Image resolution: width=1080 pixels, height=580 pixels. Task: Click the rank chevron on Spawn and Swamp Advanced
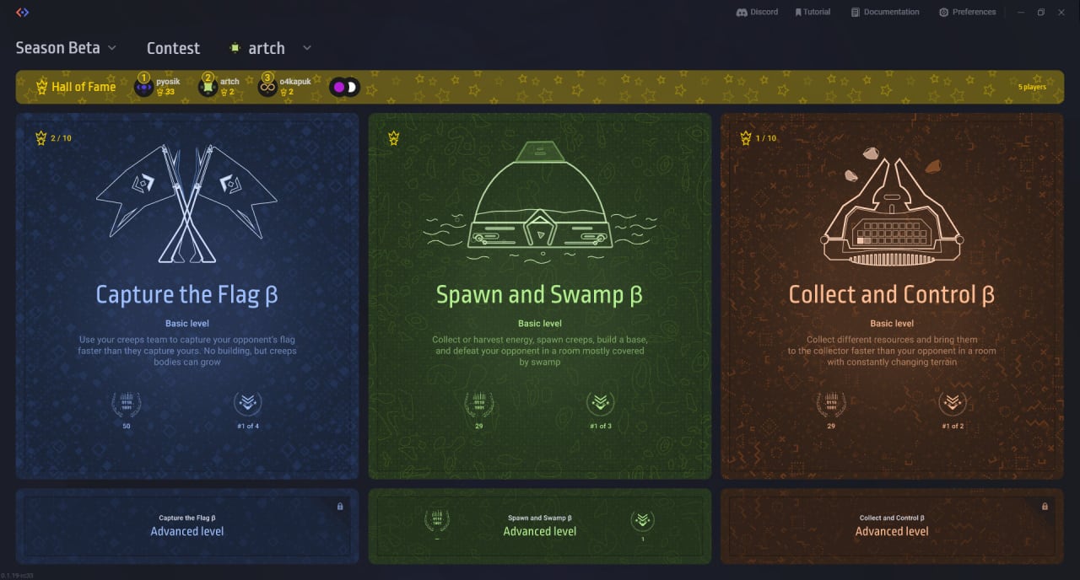click(642, 521)
